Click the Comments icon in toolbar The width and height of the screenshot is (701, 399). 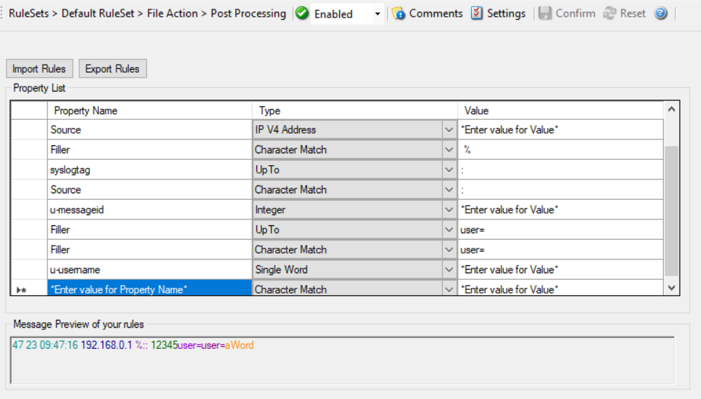tap(398, 14)
